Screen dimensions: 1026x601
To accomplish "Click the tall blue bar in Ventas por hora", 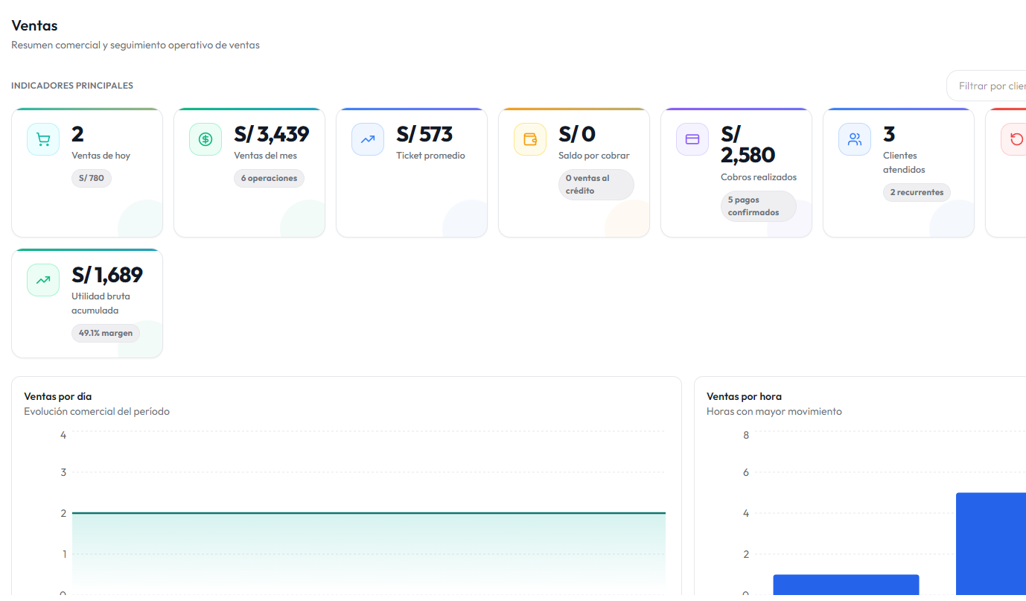I will click(x=991, y=544).
